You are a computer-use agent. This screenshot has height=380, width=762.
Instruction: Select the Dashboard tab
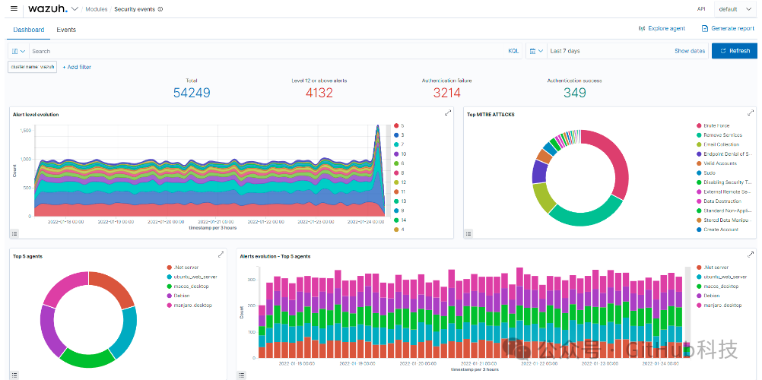pyautogui.click(x=28, y=30)
